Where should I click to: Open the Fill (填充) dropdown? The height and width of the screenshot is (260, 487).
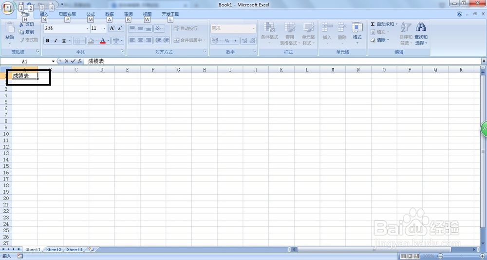(380, 32)
